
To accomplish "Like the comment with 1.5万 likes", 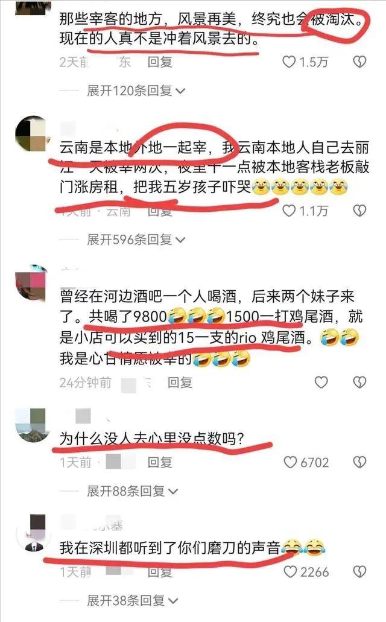I will 289,62.
